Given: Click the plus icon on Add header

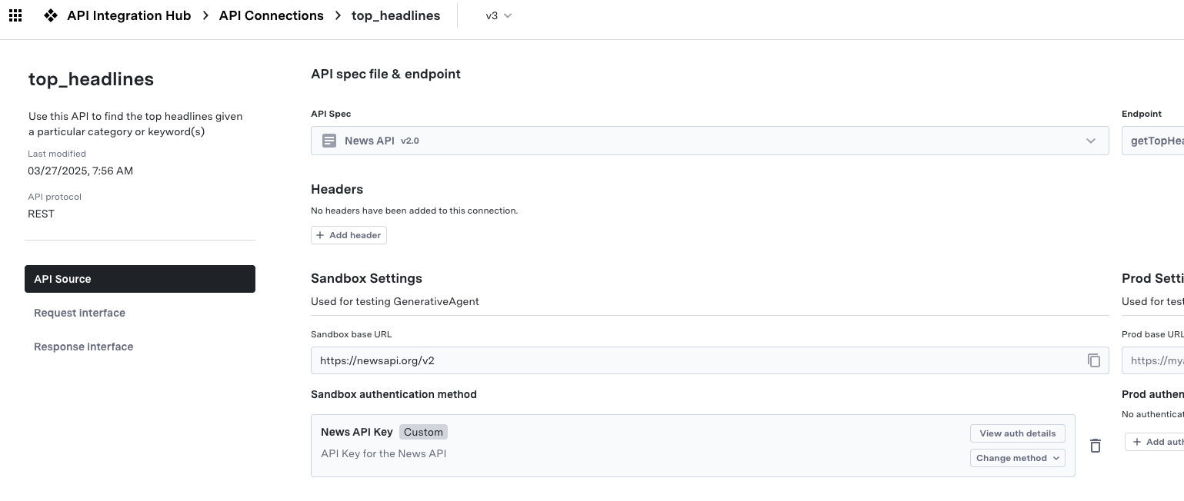Looking at the screenshot, I should tap(321, 235).
